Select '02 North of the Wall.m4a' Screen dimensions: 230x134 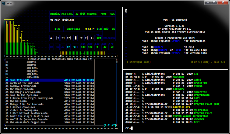coord(50,83)
